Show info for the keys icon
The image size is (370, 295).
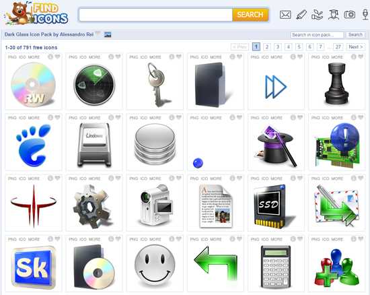[172, 57]
